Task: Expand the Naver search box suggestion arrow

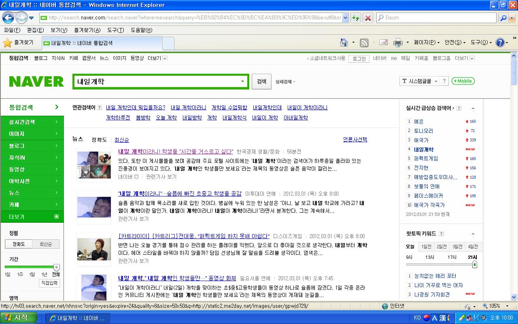Action: 243,81
